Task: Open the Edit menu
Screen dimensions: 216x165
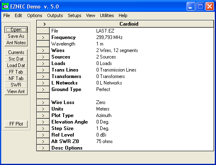Action: click(x=18, y=15)
